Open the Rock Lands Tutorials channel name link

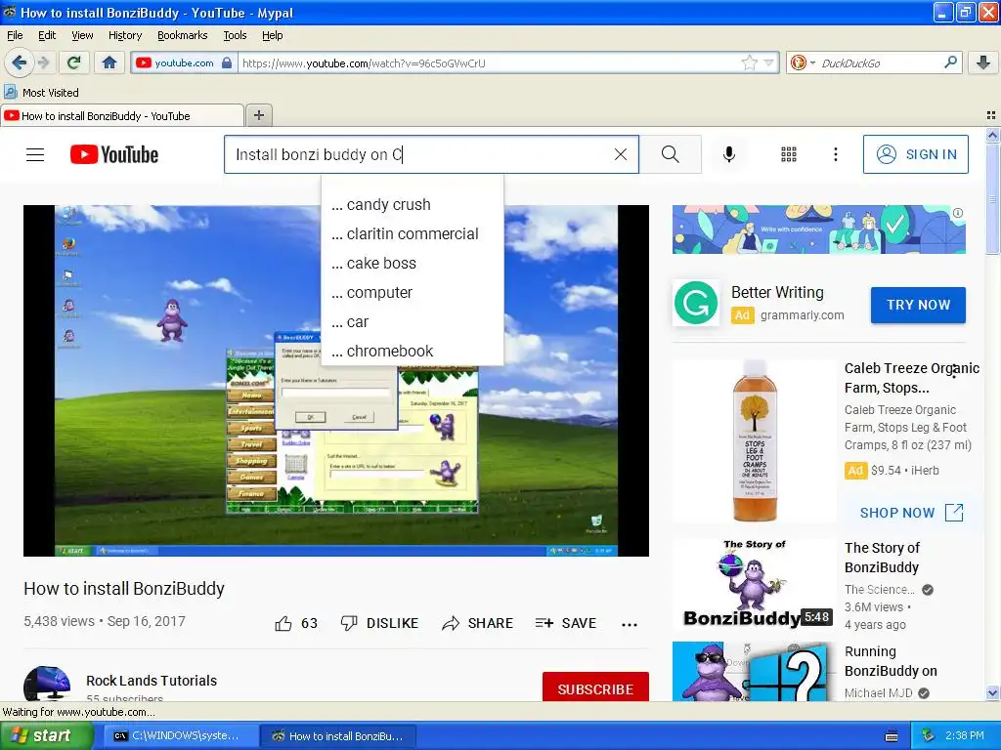tap(152, 681)
